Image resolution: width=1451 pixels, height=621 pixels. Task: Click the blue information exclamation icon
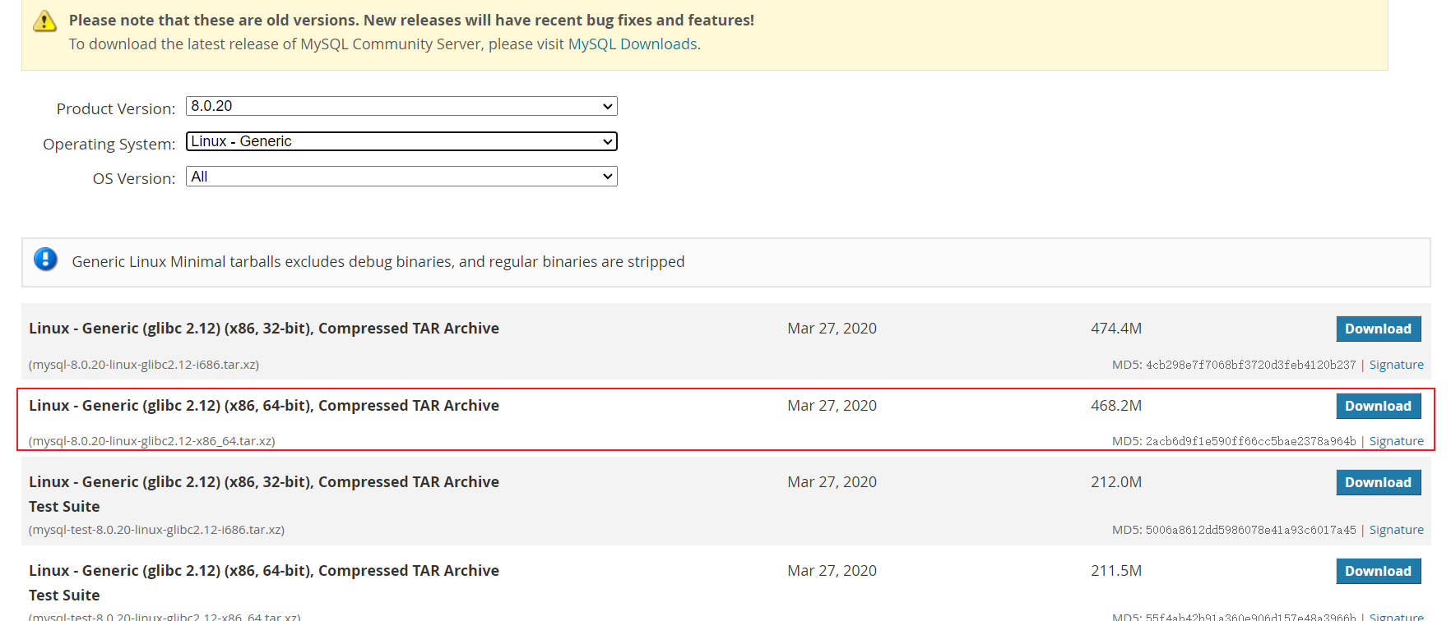point(45,260)
